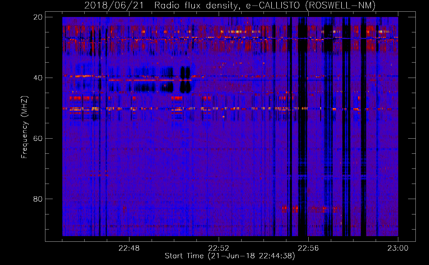Click the frequency tick label "20"
Viewport: 429px width, 265px height.
pyautogui.click(x=38, y=17)
